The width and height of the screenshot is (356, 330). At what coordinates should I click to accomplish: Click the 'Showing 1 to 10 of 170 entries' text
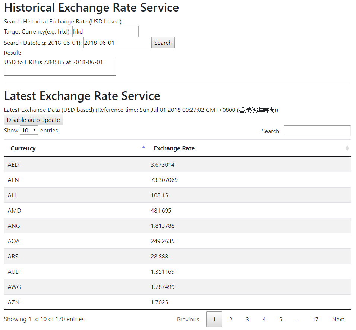44,319
